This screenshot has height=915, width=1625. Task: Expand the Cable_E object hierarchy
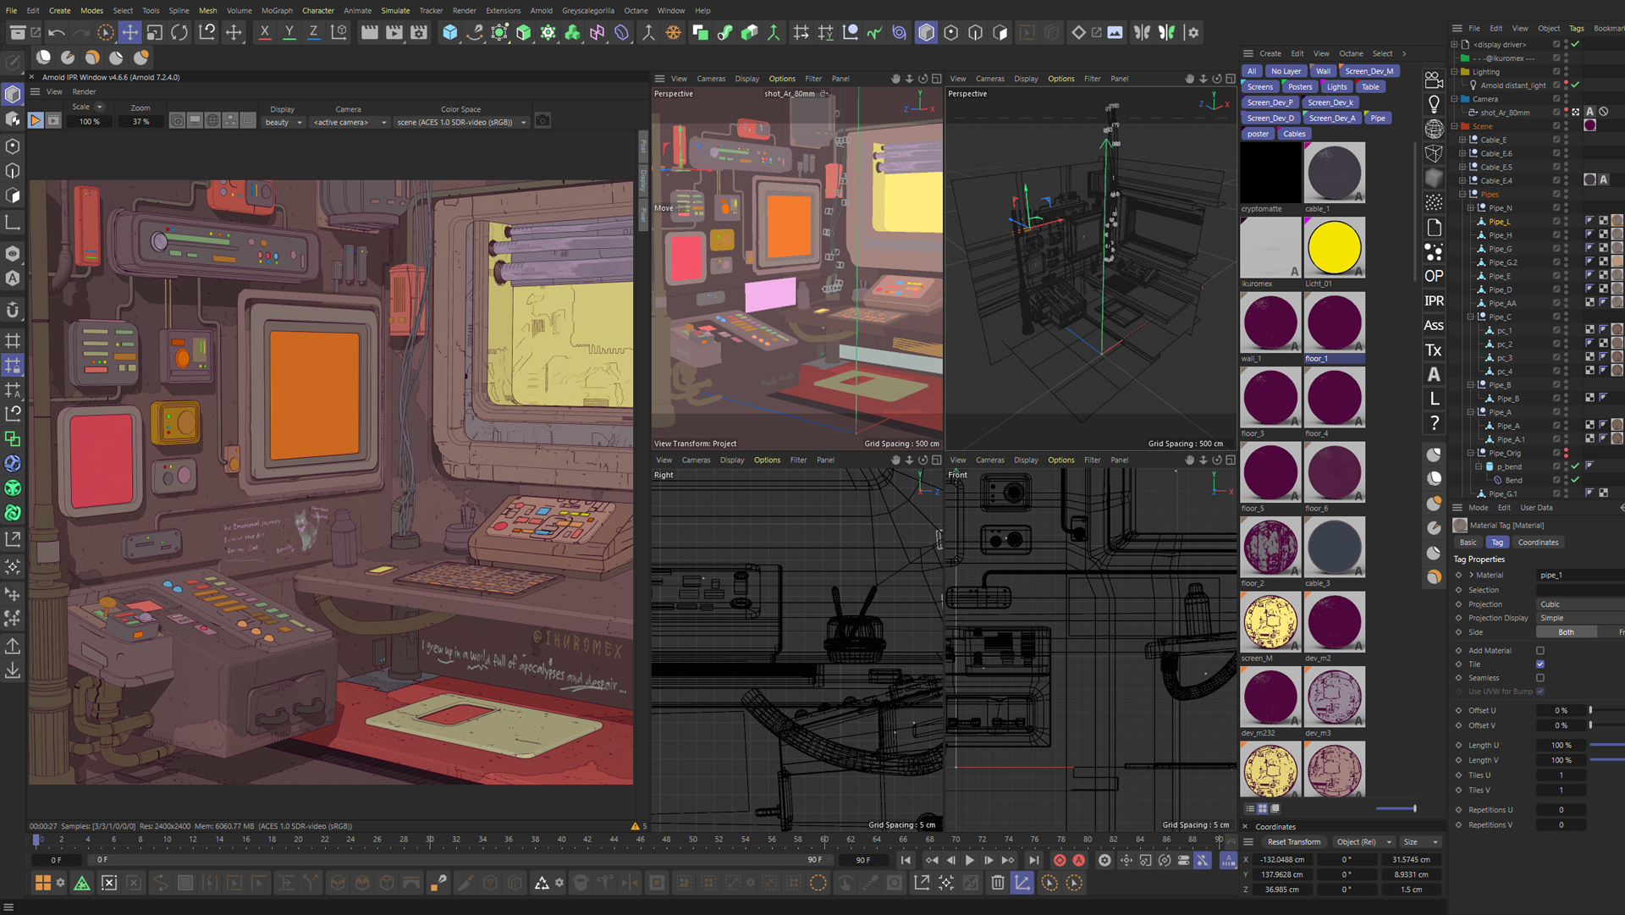(1462, 140)
